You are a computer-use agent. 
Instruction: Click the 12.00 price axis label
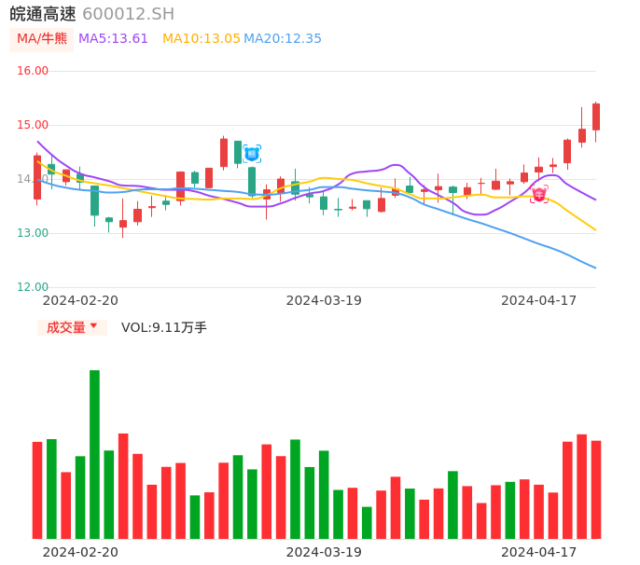click(34, 287)
